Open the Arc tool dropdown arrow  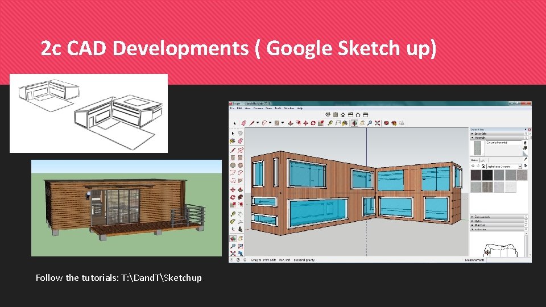tap(270, 123)
